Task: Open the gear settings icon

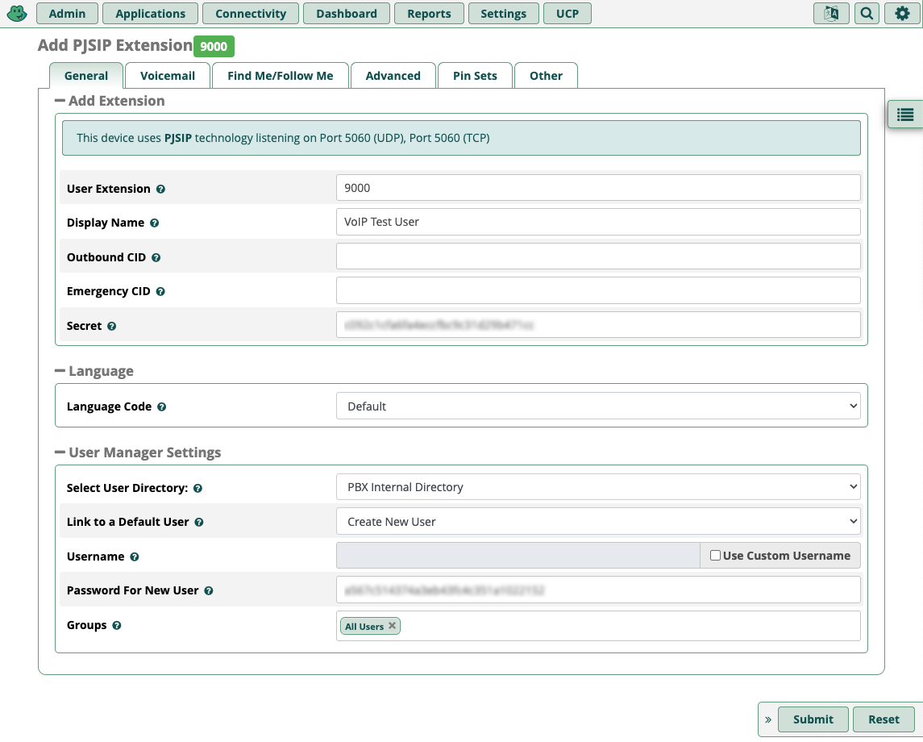Action: coord(902,13)
